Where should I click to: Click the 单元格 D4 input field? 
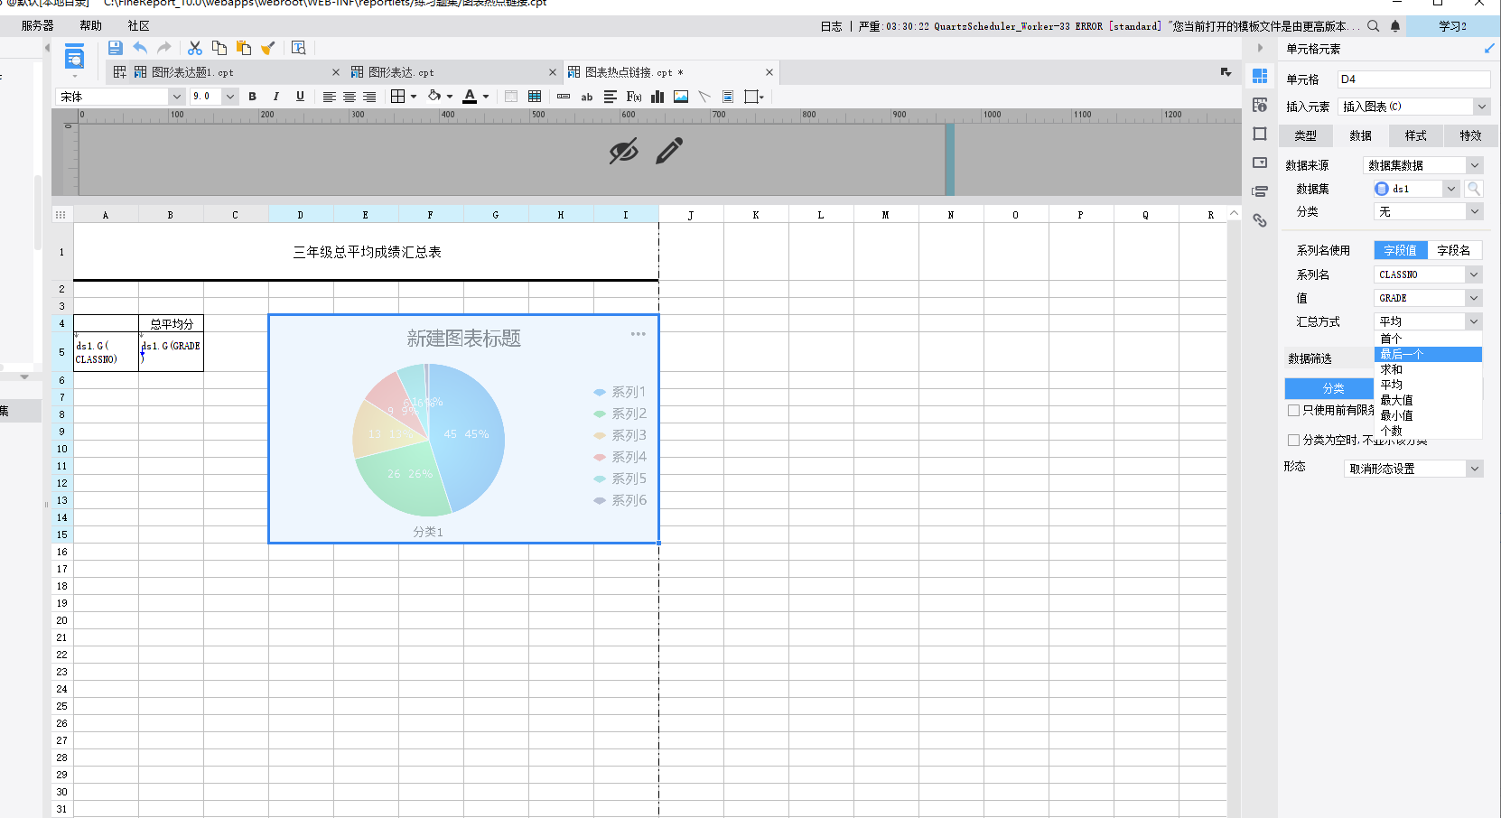1413,79
